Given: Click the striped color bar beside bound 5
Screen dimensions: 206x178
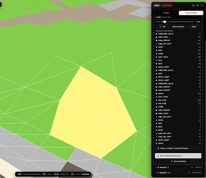Looking at the screenshot, I should pyautogui.click(x=169, y=173).
